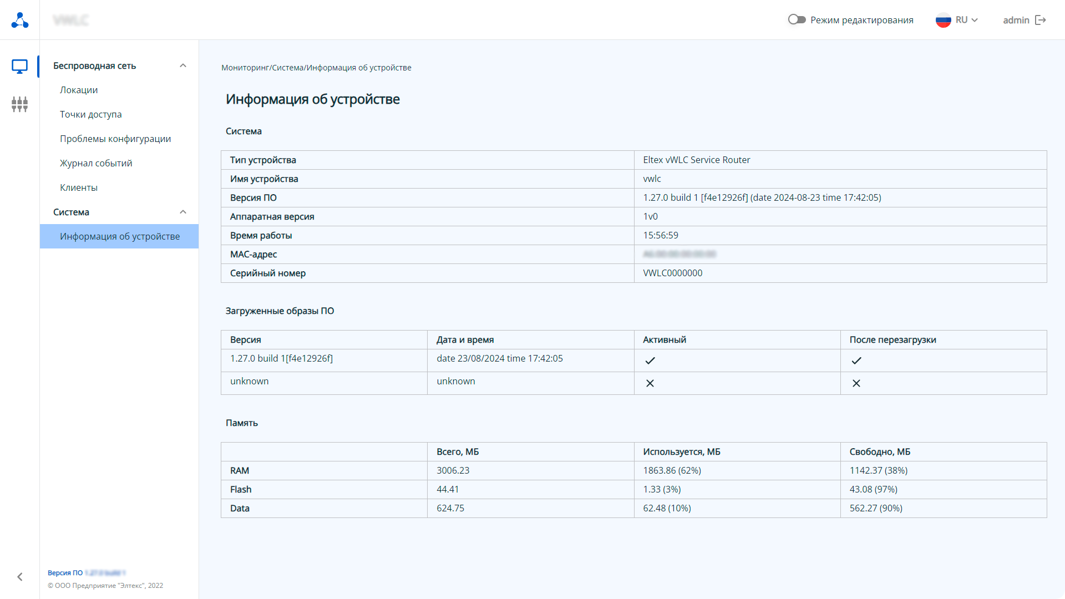Click the Russian flag icon
The height and width of the screenshot is (599, 1065).
(x=943, y=20)
